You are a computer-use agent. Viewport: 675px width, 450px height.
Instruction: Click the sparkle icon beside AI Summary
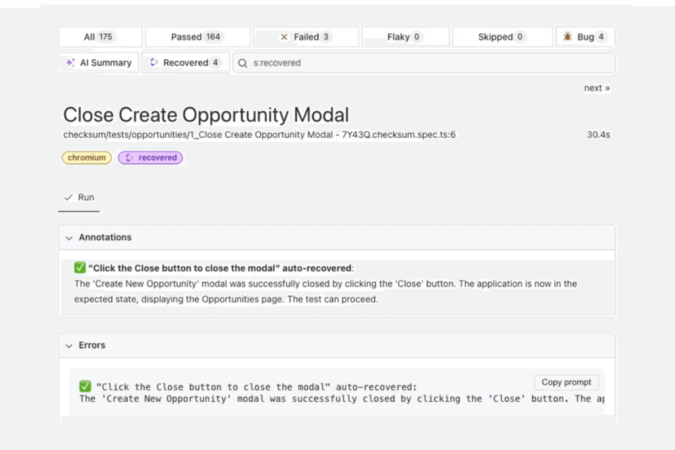pos(70,62)
